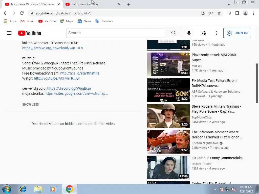The width and height of the screenshot is (259, 194).
Task: Switch to the pan koza tab
Action: [93, 4]
